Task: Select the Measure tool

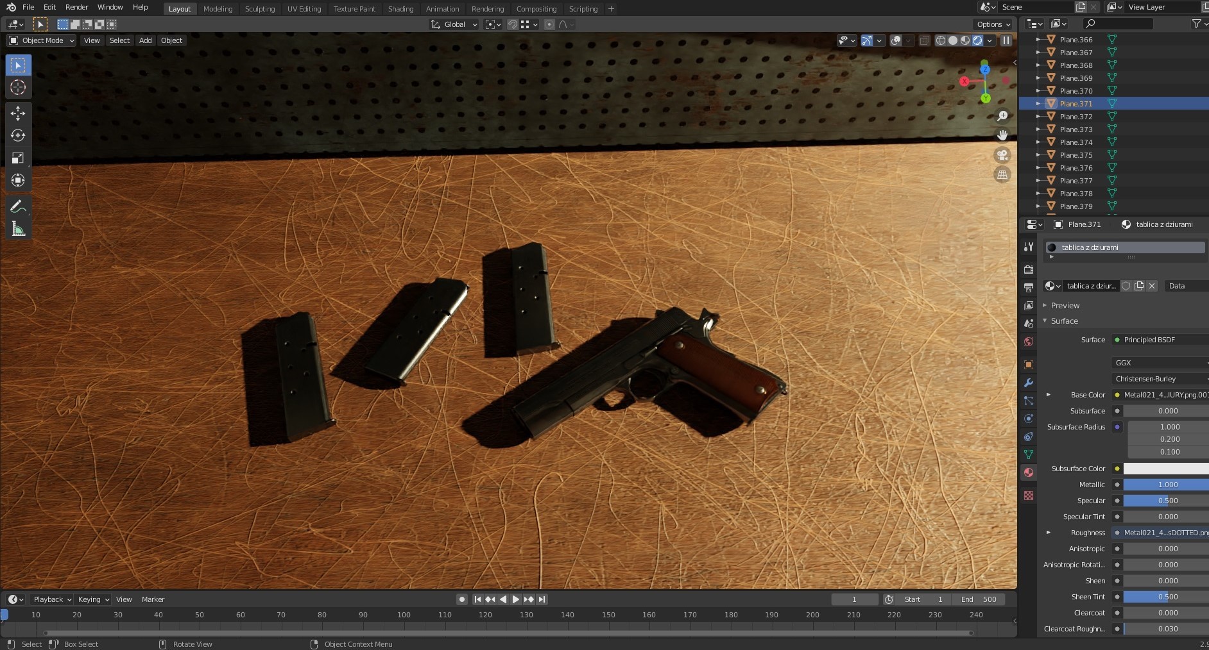Action: (x=18, y=229)
